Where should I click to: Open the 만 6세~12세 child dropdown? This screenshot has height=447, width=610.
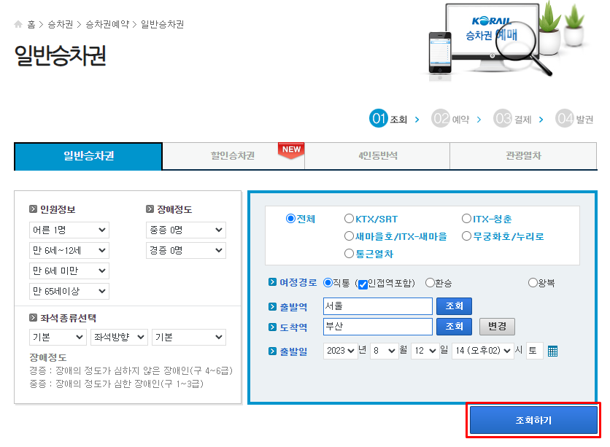tap(69, 250)
